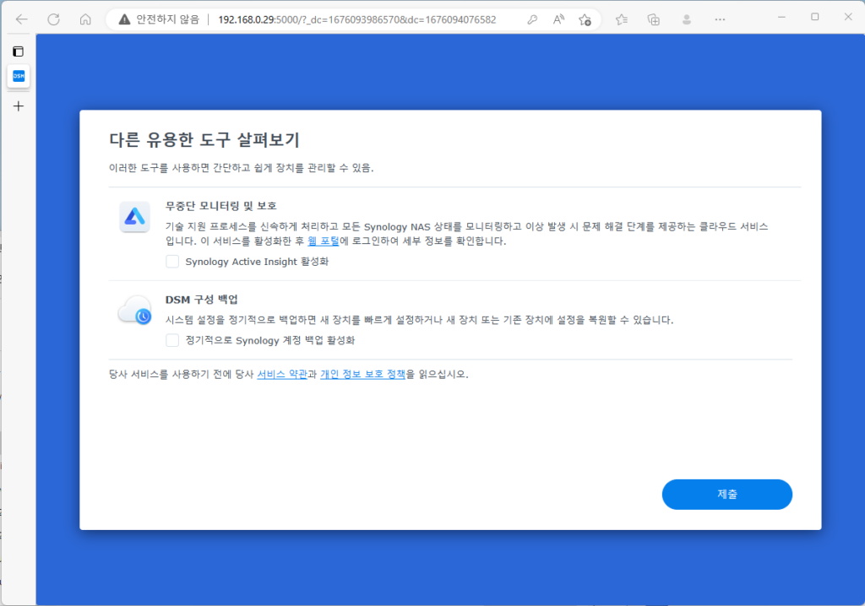The image size is (865, 606).
Task: Select the DSM tab in the vertical tab bar
Action: tap(19, 76)
